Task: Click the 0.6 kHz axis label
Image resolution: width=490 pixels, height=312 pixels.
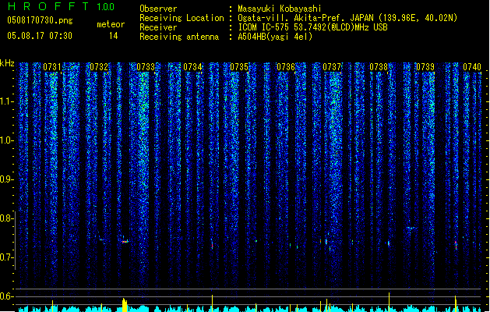Action: tap(7, 296)
